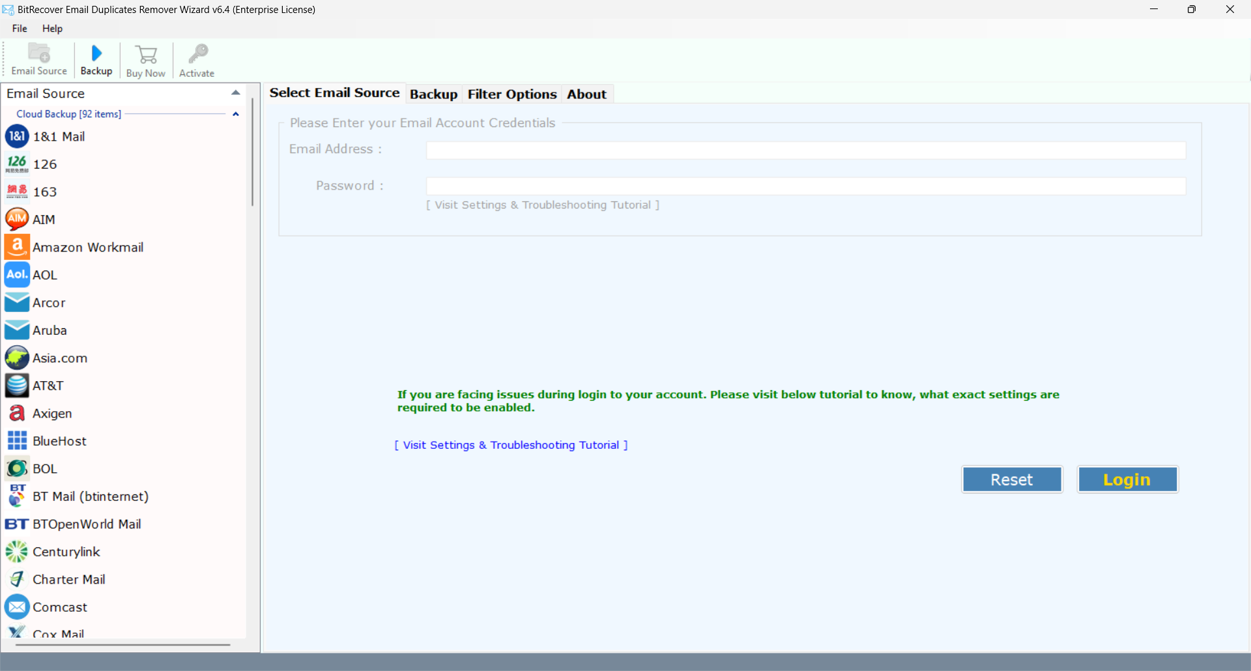The height and width of the screenshot is (671, 1251).
Task: Select the 1&1 Mail icon
Action: pyautogui.click(x=17, y=136)
